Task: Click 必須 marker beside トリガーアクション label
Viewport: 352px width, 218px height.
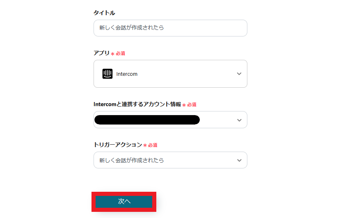Action: pos(153,145)
